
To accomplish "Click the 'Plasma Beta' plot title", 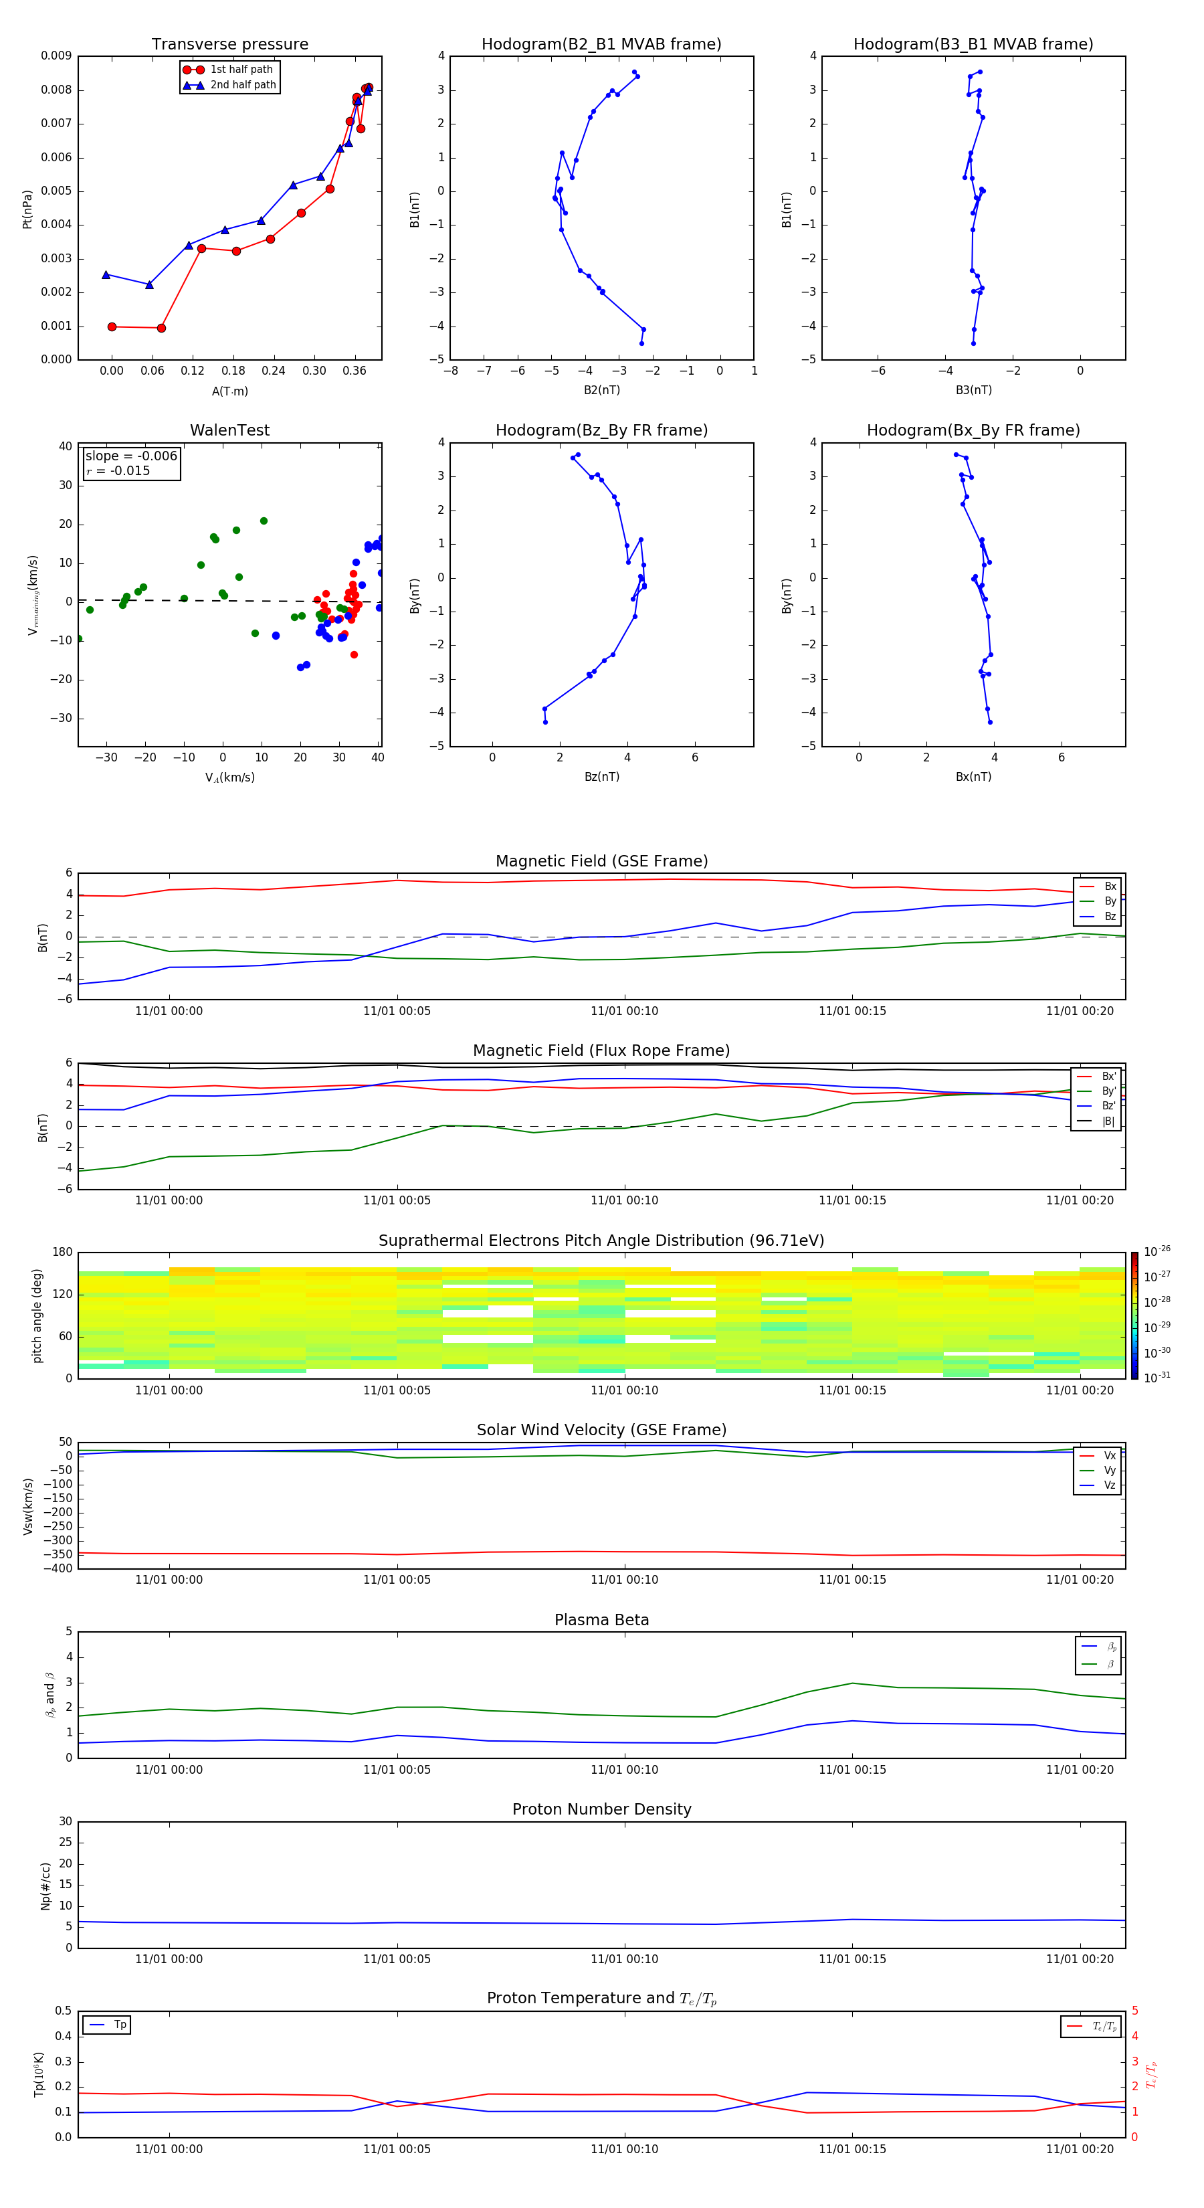I will tap(601, 1620).
